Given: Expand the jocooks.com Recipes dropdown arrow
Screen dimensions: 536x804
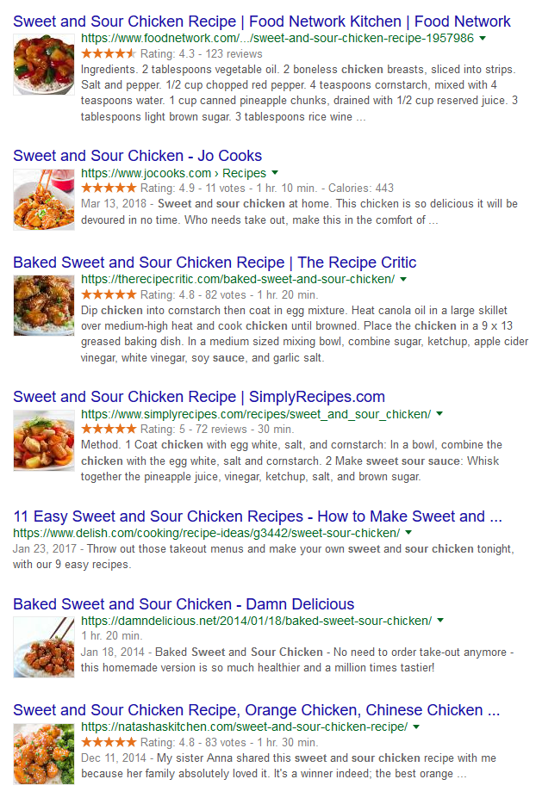Looking at the screenshot, I should pyautogui.click(x=275, y=173).
